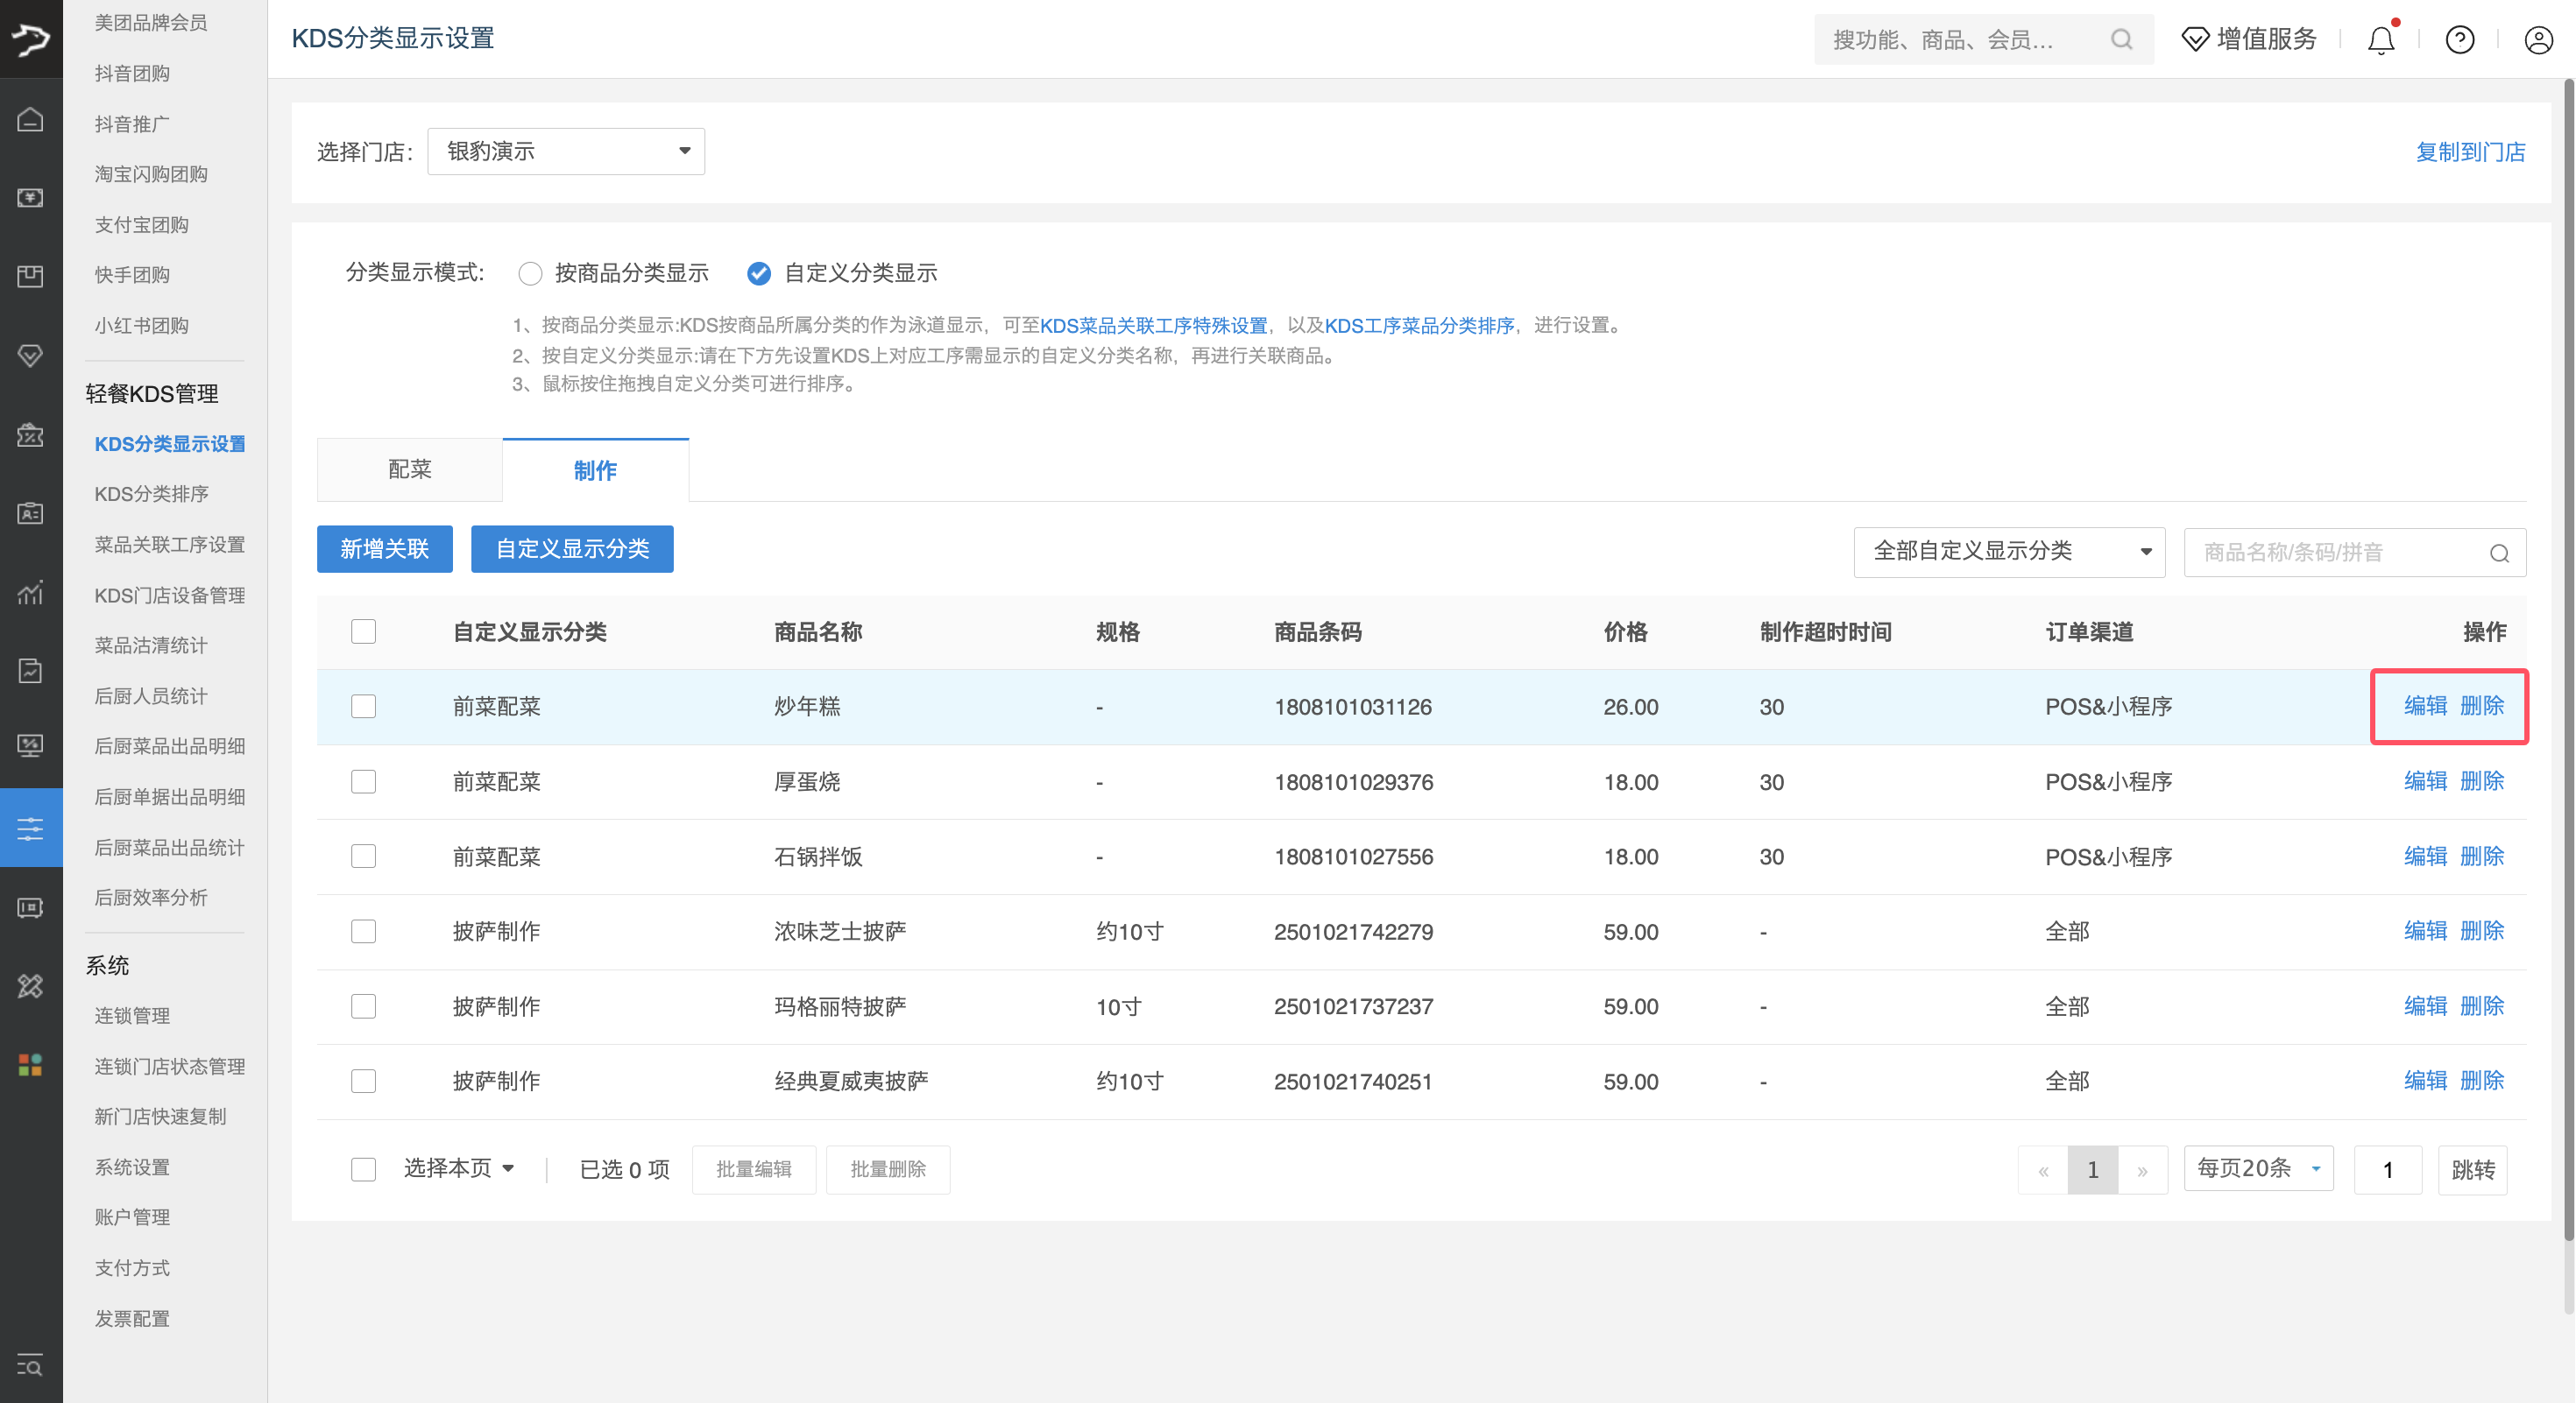Open the statistics chart icon in sidebar

click(x=30, y=593)
